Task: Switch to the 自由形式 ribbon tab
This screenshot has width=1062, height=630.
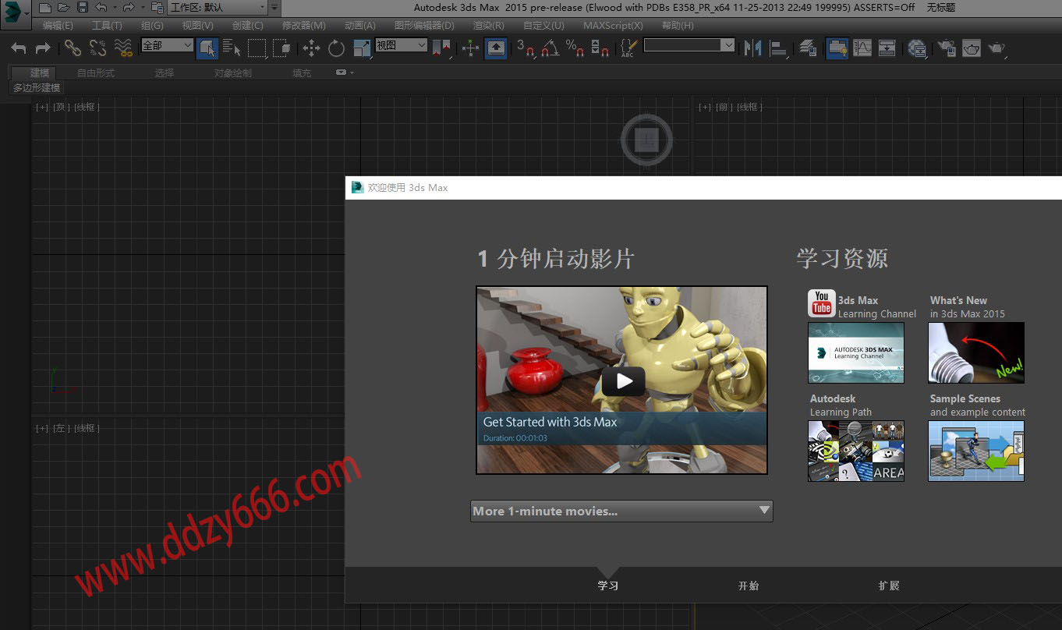Action: (96, 73)
